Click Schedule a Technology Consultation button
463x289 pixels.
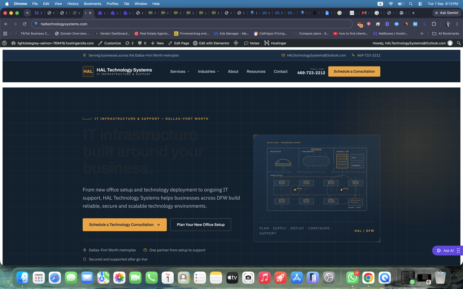[x=125, y=225]
